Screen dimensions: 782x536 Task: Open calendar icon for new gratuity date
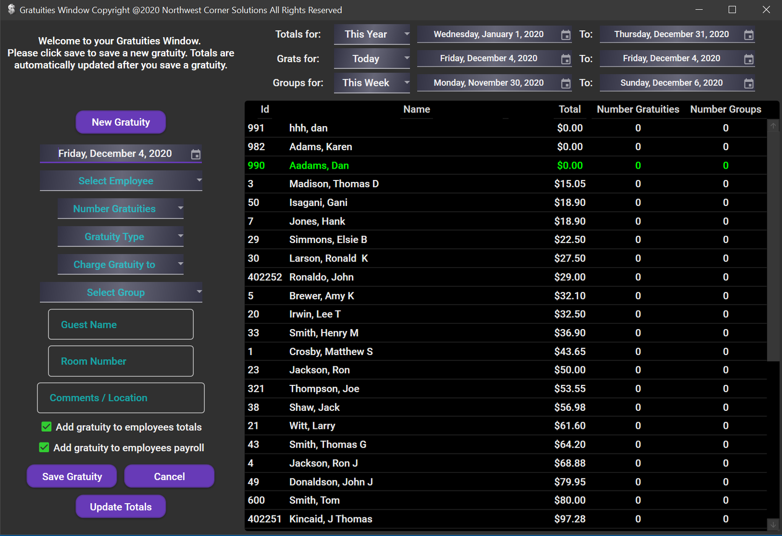195,155
